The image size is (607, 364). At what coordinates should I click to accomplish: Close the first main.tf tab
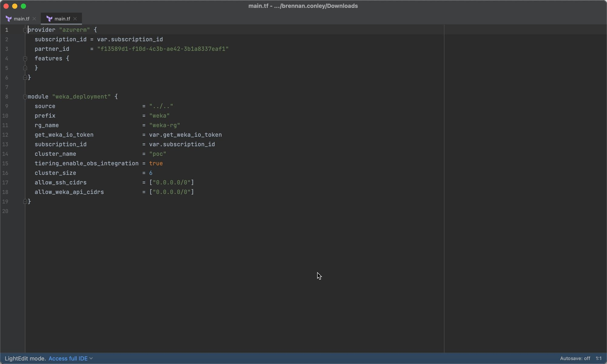pos(34,19)
